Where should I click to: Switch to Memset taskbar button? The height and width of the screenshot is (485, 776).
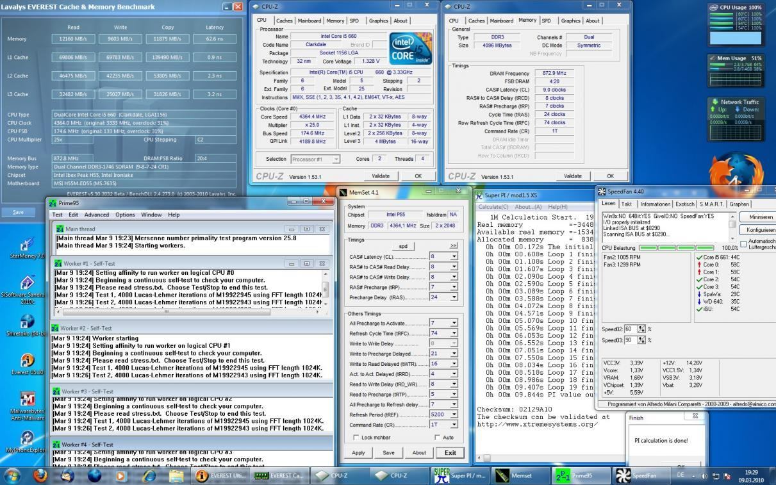coord(520,475)
